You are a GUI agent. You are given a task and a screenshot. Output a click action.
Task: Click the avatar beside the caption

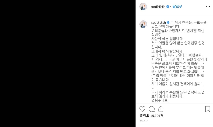[143, 24]
